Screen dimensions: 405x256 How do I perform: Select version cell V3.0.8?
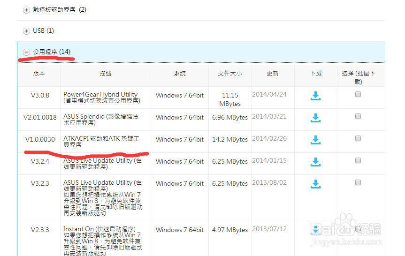[40, 95]
